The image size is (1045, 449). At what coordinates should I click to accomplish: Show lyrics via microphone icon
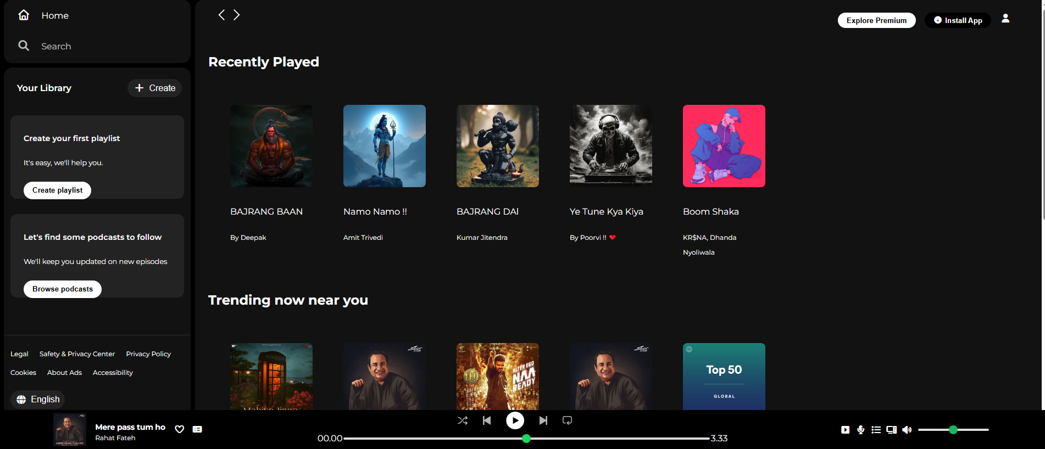pos(860,430)
